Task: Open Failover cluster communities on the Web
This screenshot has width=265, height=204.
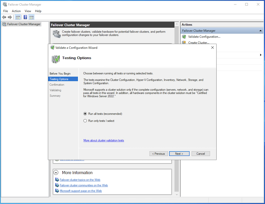Action: (x=84, y=185)
